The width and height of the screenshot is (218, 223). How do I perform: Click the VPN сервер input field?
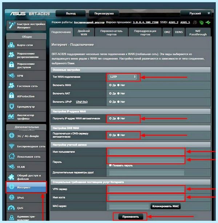[x=146, y=189]
